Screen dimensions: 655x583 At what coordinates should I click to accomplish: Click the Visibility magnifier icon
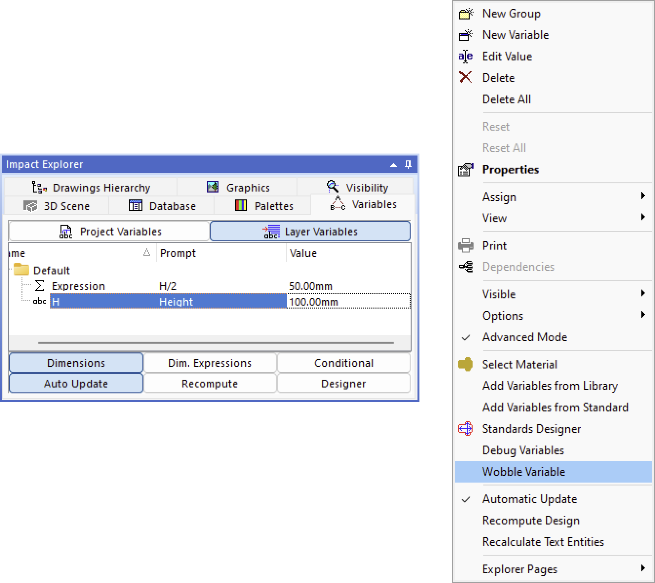(x=333, y=187)
